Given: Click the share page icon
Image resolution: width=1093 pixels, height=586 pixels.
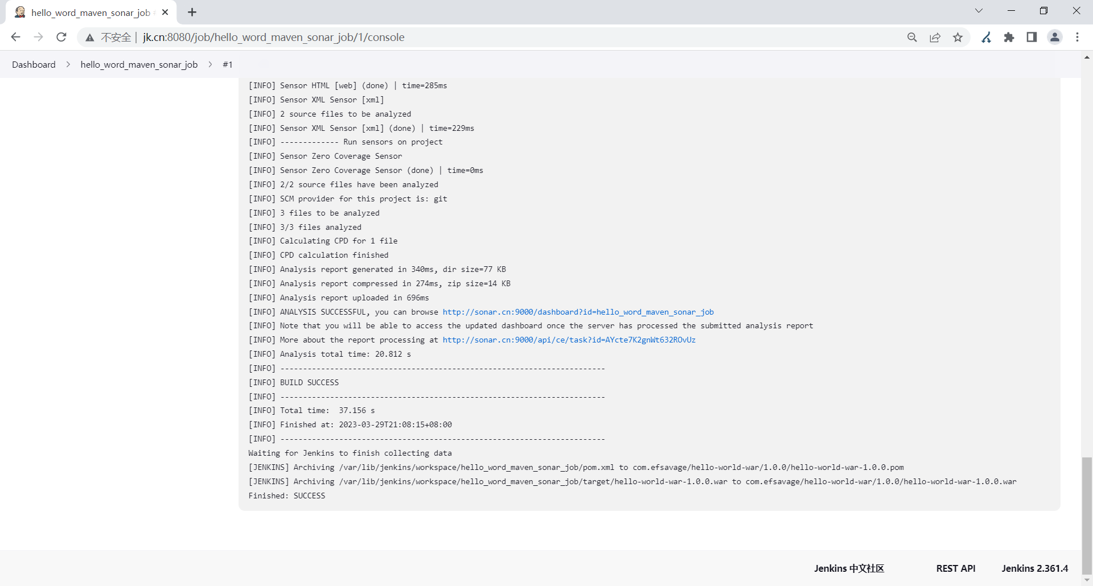Looking at the screenshot, I should click(935, 38).
